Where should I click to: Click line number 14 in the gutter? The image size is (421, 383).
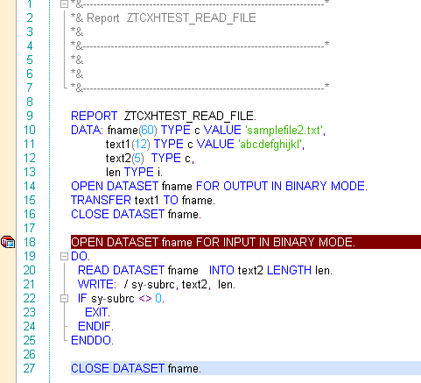coord(30,186)
